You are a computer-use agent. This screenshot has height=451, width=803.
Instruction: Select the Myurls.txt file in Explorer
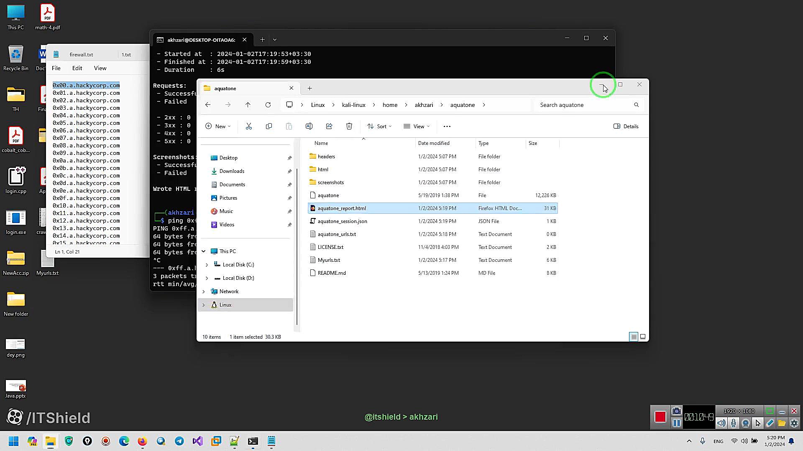pos(433,260)
